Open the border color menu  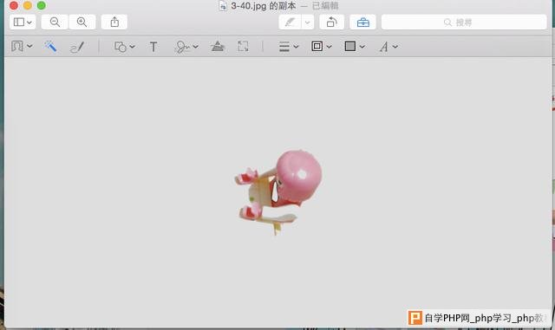(321, 46)
